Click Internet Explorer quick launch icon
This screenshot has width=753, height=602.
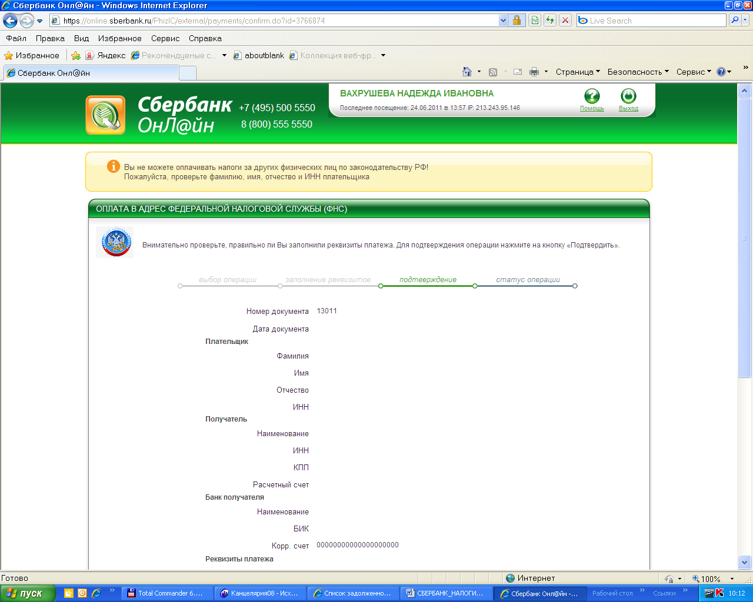96,593
